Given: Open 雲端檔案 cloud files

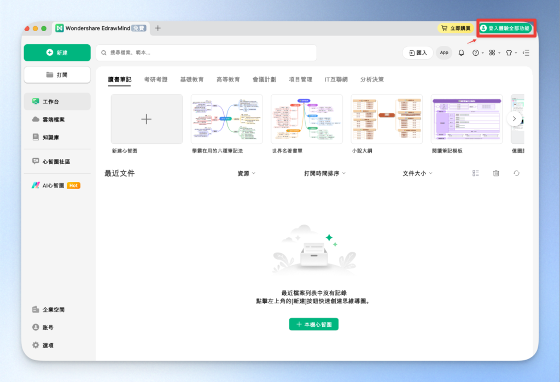Looking at the screenshot, I should 57,119.
